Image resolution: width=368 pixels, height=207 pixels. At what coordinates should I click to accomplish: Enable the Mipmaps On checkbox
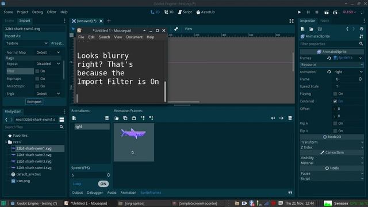pyautogui.click(x=37, y=79)
